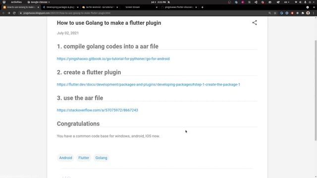The height and width of the screenshot is (178, 317).
Task: Open the yingshaoxo.gitbook.io go-for-android link
Action: tap(113, 59)
